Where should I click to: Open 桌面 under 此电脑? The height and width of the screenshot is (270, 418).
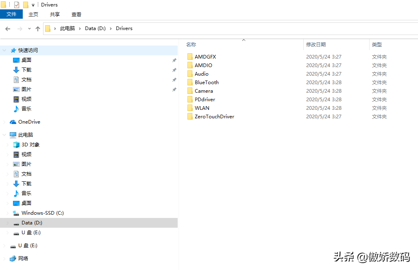point(26,203)
